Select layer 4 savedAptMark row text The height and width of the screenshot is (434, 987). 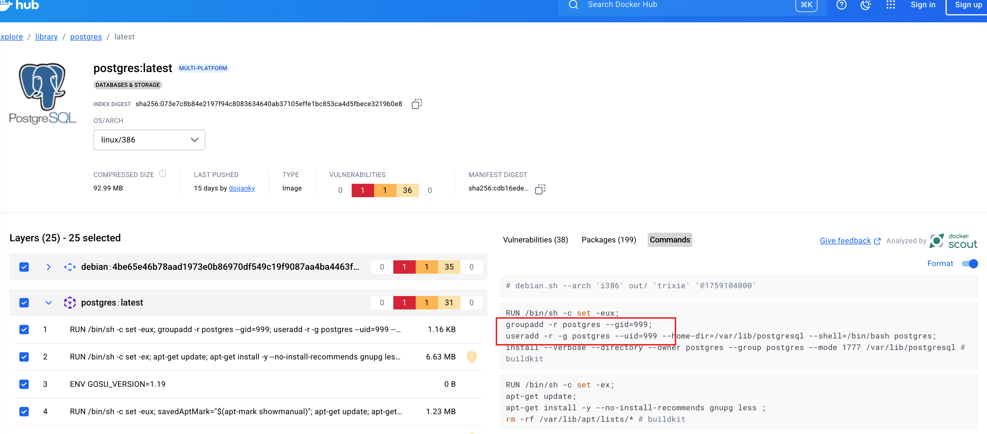(x=236, y=411)
